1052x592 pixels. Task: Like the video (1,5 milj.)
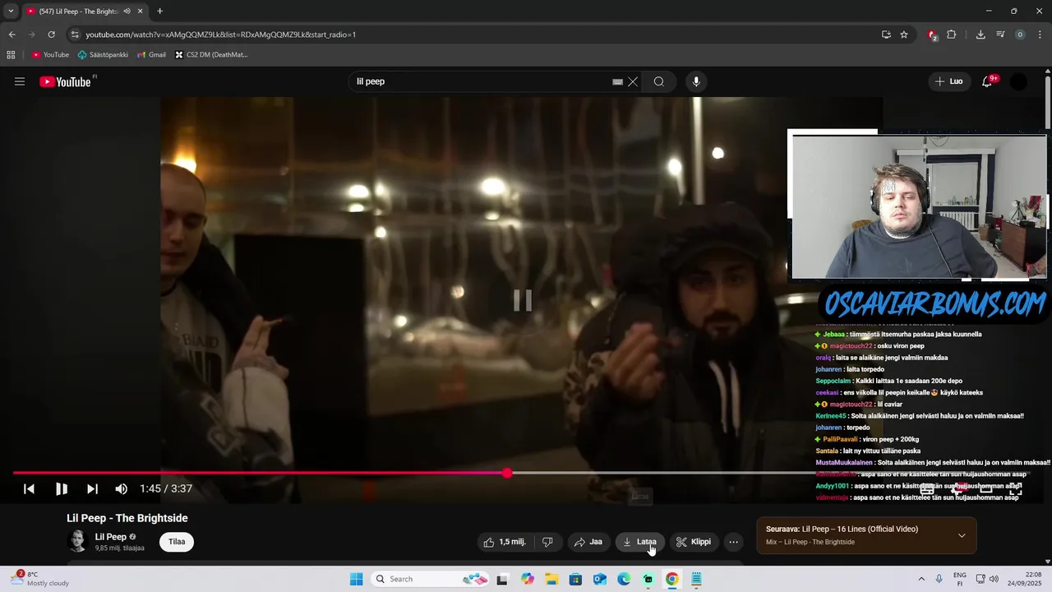point(505,542)
